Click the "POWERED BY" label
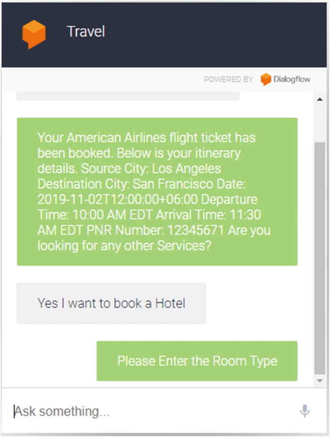 click(228, 79)
